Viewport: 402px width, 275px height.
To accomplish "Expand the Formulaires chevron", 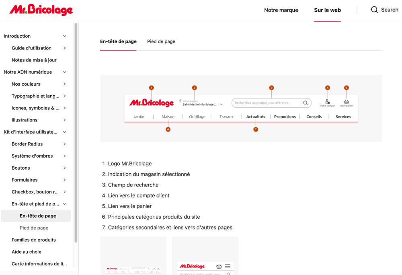I will click(65, 180).
